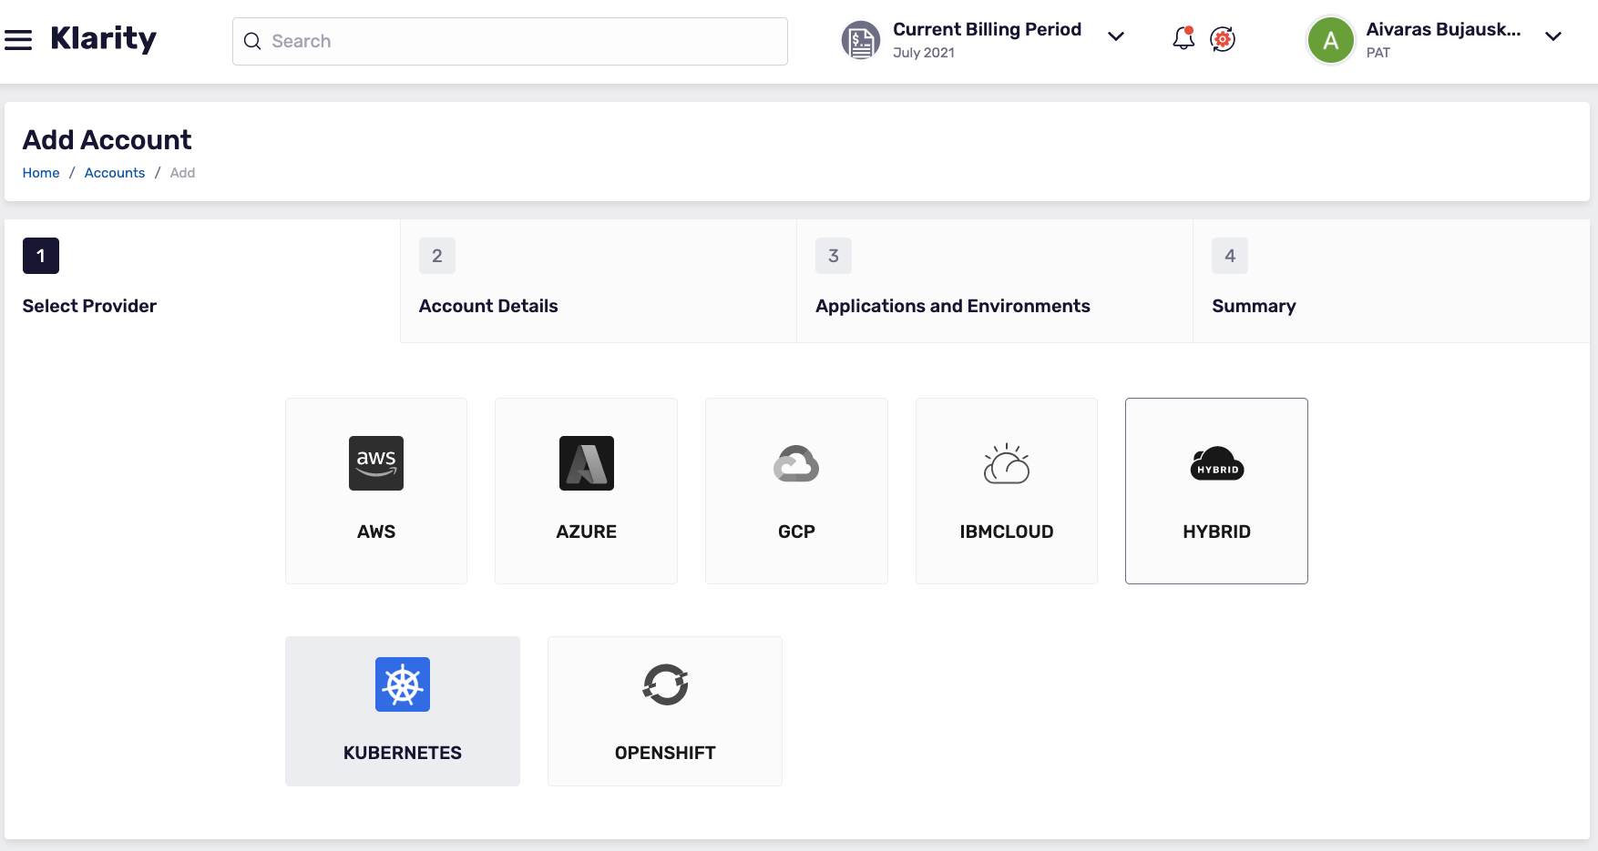1598x851 pixels.
Task: Open the Accounts breadcrumb link
Action: coord(115,173)
